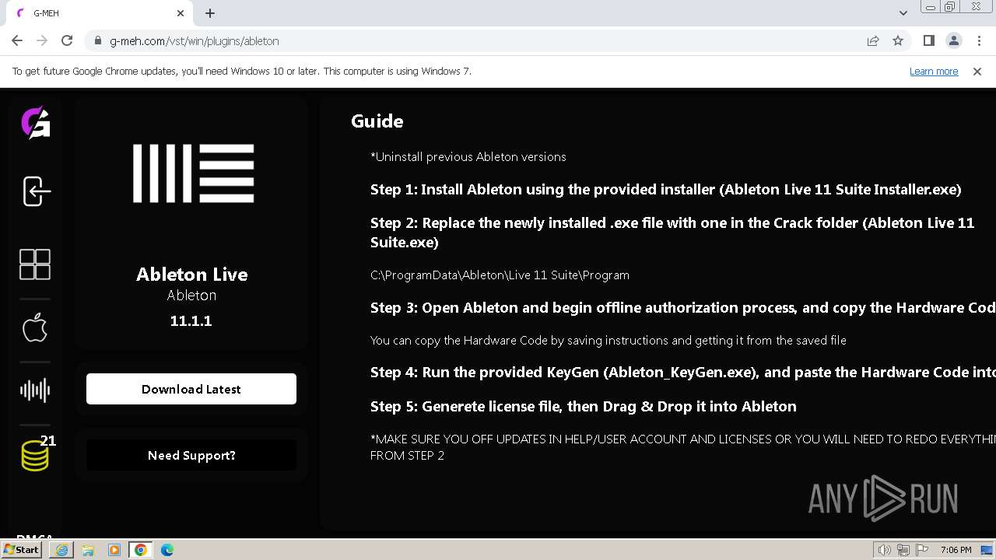Image resolution: width=996 pixels, height=560 pixels.
Task: Click the share page icon
Action: [873, 40]
